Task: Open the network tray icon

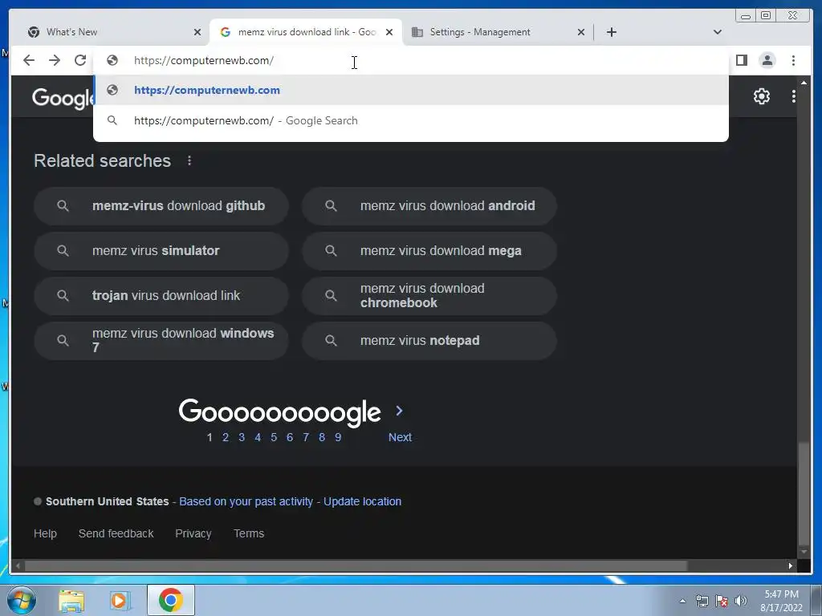Action: pyautogui.click(x=702, y=601)
